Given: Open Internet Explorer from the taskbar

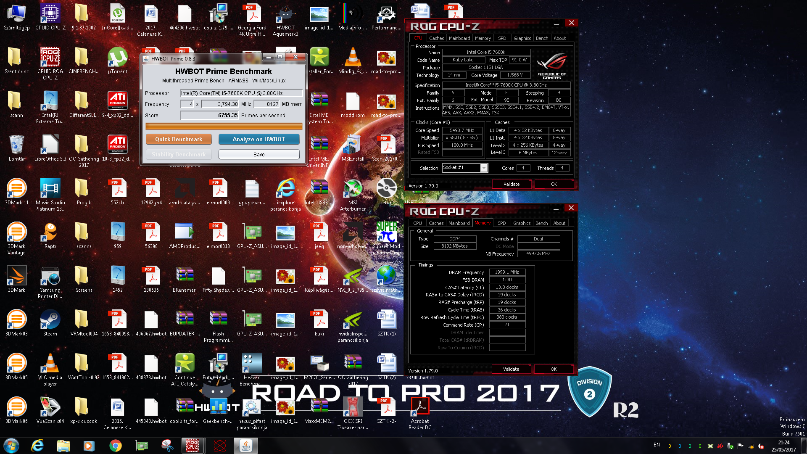Looking at the screenshot, I should [37, 446].
